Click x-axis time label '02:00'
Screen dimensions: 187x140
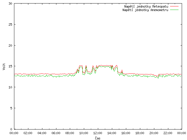(28, 133)
